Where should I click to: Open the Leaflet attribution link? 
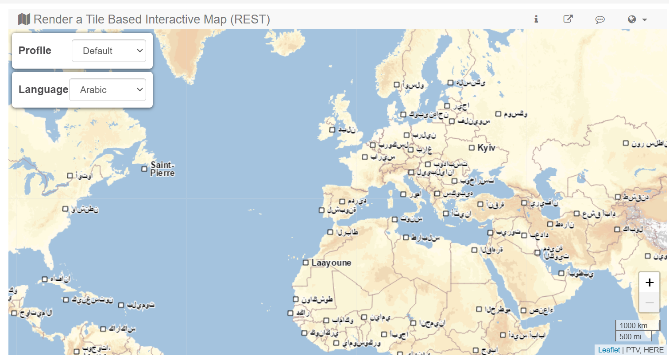pyautogui.click(x=608, y=350)
